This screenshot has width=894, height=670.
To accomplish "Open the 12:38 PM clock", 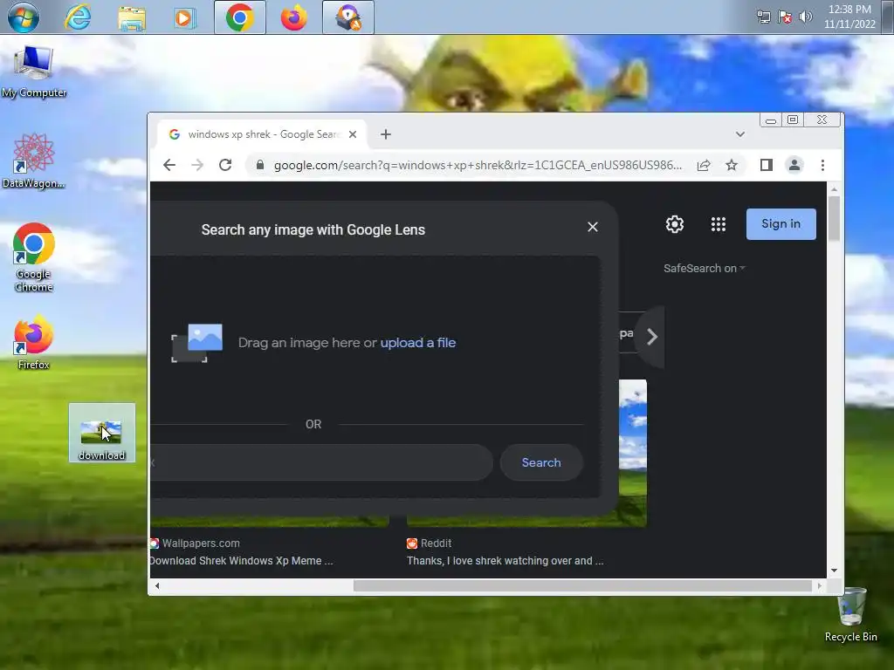I will (x=849, y=17).
